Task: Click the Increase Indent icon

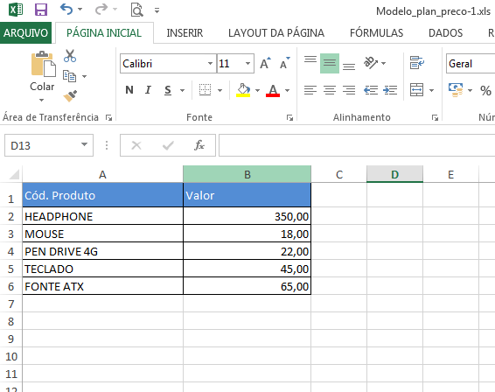Action: click(390, 90)
